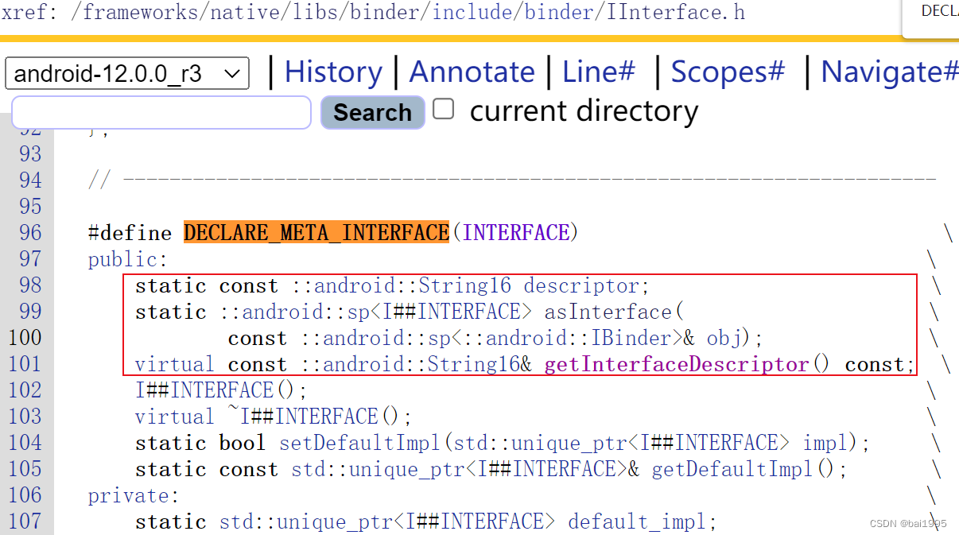This screenshot has width=959, height=535.
Task: Open the Scopes# panel
Action: (726, 72)
